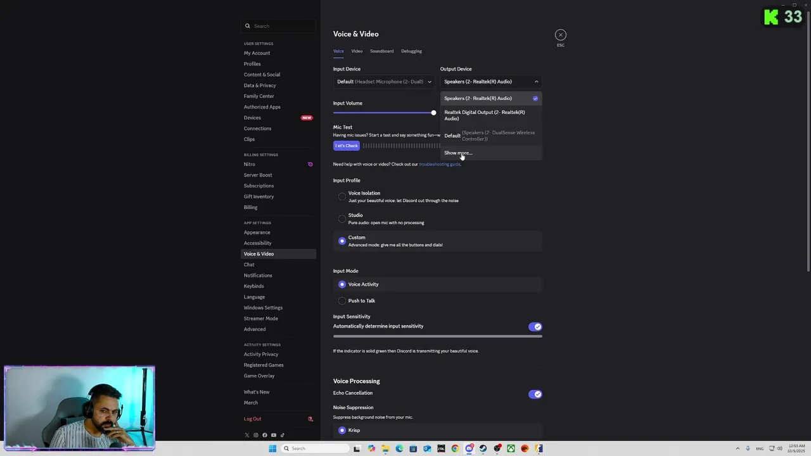Click Let's Check mic test button

347,146
